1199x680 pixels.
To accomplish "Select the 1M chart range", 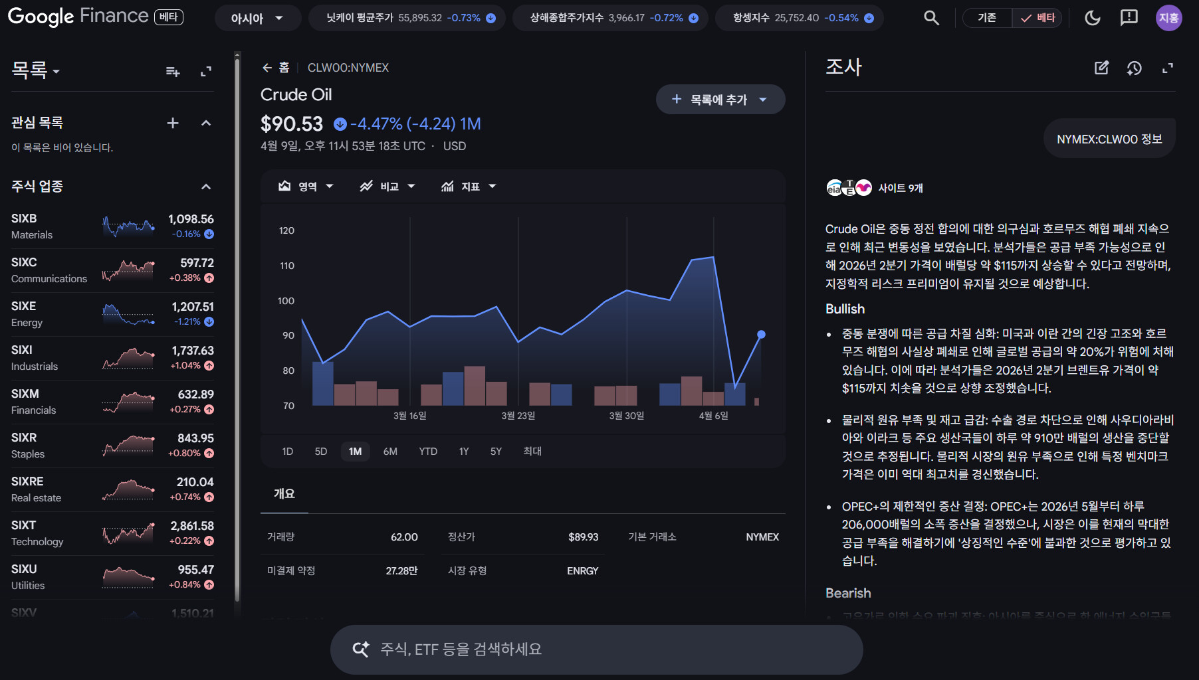I will [x=356, y=452].
